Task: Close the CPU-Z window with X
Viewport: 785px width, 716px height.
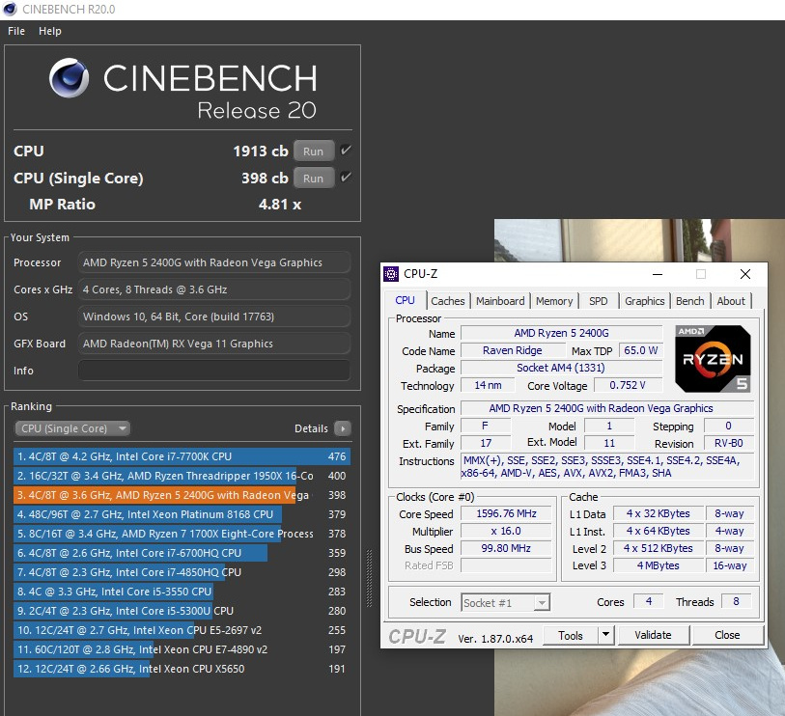Action: click(x=745, y=274)
